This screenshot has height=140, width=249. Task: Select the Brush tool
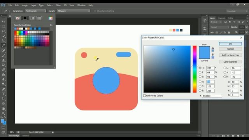click(4, 55)
